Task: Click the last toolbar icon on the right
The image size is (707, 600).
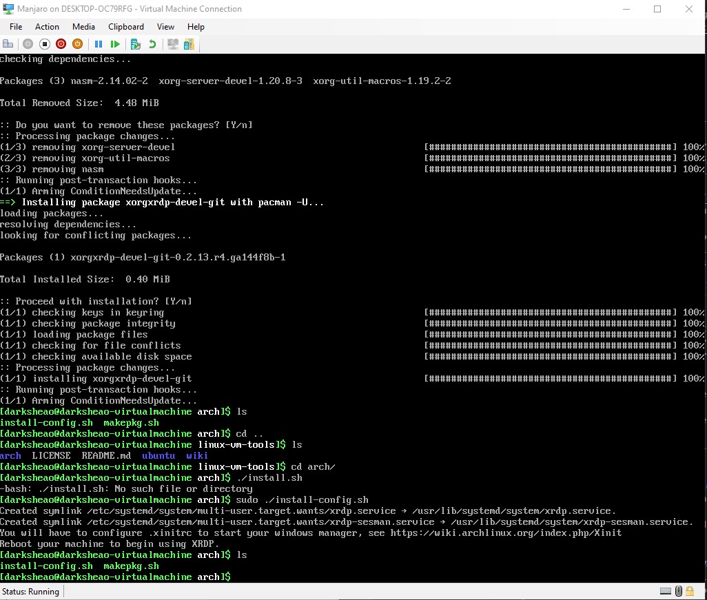Action: [x=189, y=43]
